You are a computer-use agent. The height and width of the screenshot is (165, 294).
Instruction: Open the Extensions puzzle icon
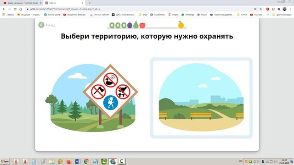tap(279, 9)
